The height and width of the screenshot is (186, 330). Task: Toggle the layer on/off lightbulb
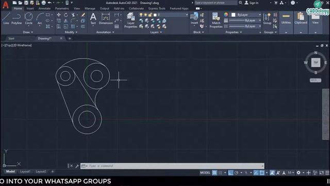pos(141,15)
